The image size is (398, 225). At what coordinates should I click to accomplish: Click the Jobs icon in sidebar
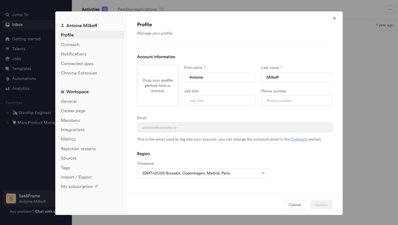click(7, 58)
